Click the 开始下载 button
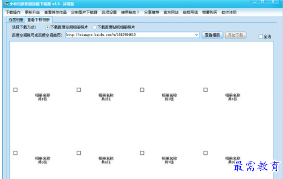 [x=235, y=35]
